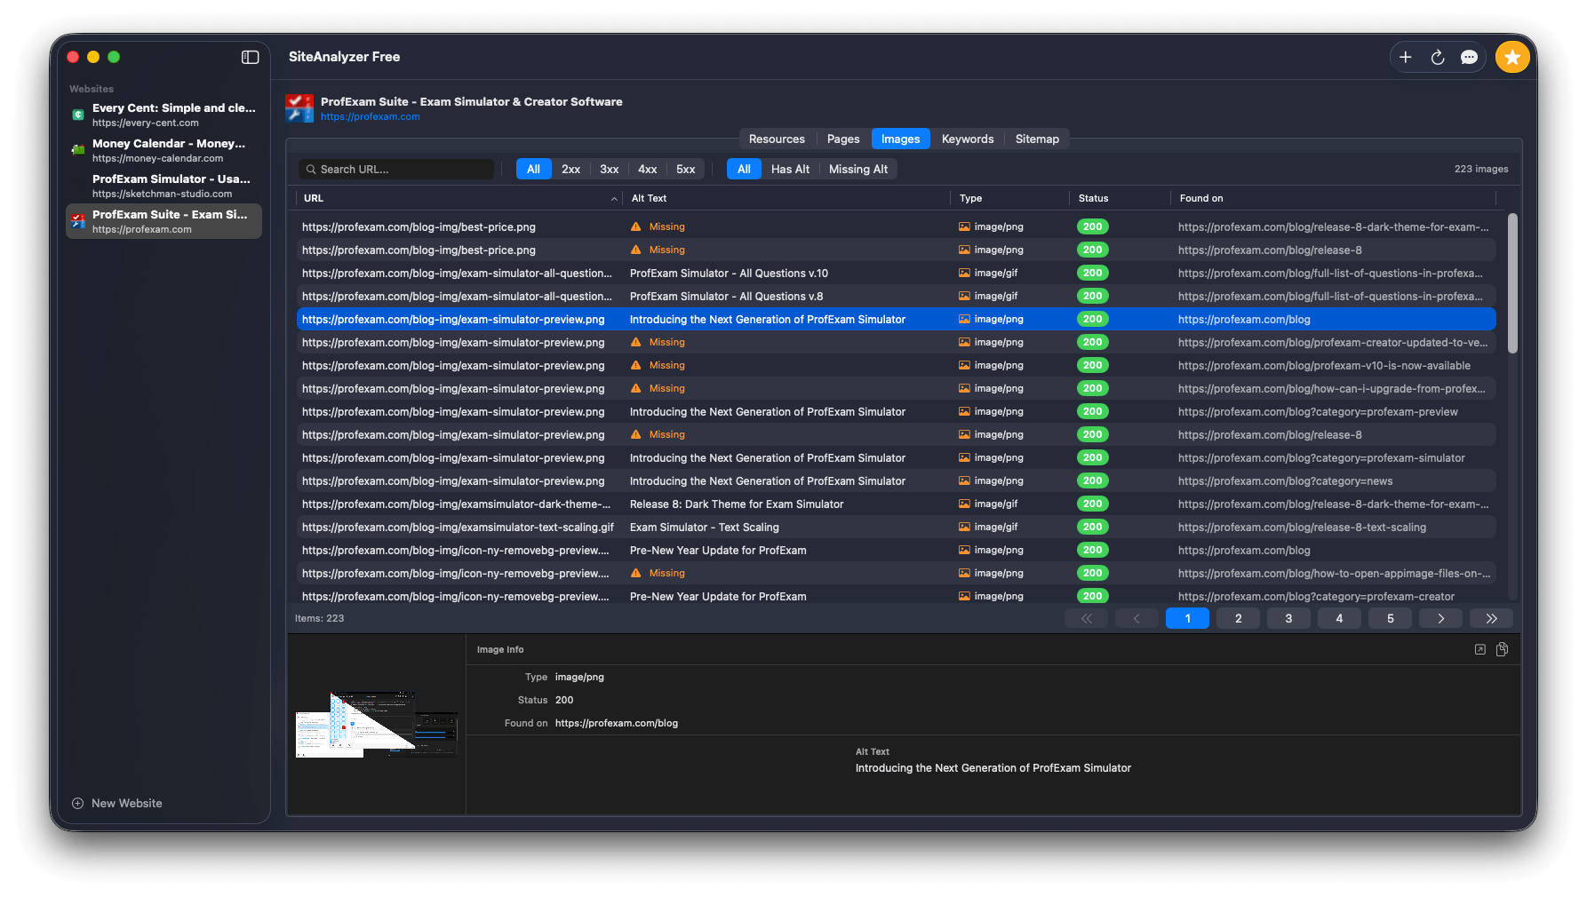Click the exam simulator preview thumbnail
Image resolution: width=1587 pixels, height=897 pixels.
[x=376, y=724]
